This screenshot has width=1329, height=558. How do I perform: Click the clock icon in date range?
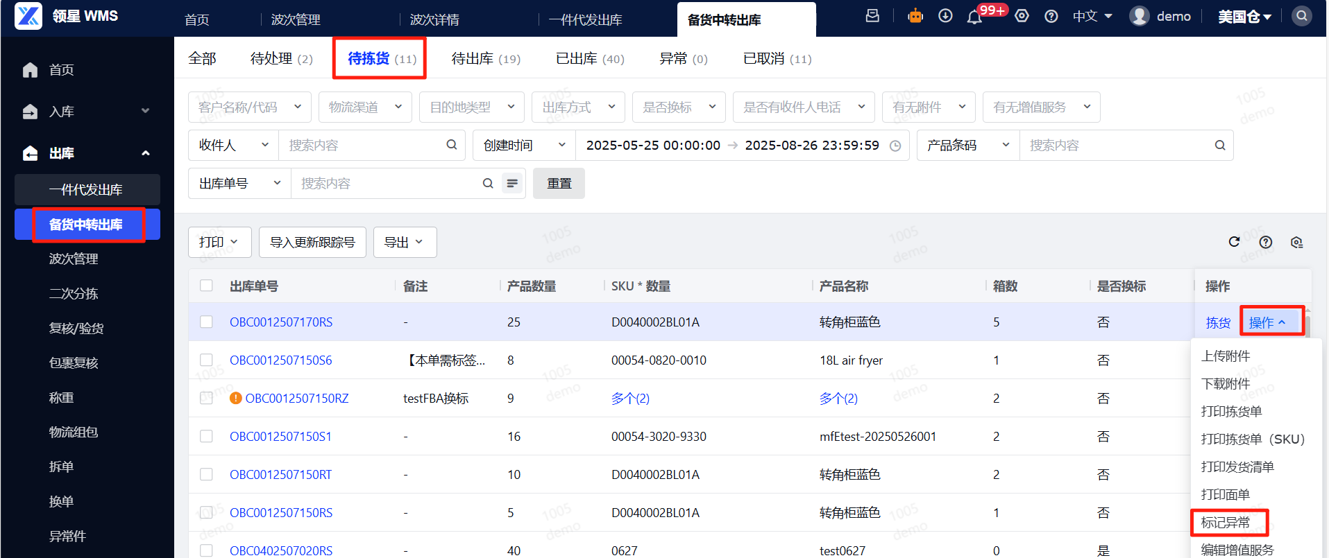tap(895, 146)
